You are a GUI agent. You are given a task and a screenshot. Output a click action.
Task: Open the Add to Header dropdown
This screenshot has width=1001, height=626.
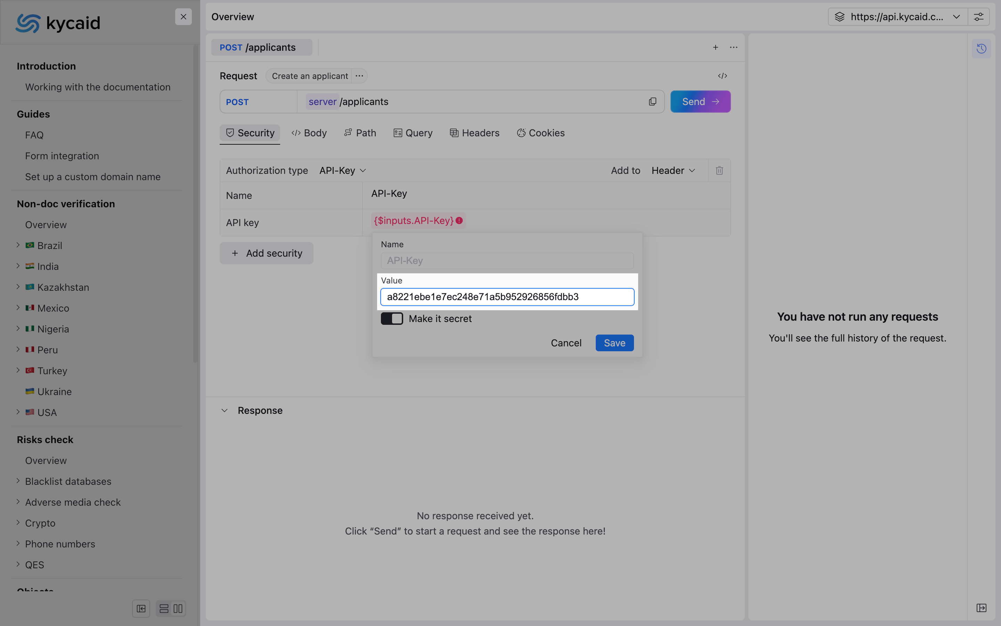click(x=673, y=170)
